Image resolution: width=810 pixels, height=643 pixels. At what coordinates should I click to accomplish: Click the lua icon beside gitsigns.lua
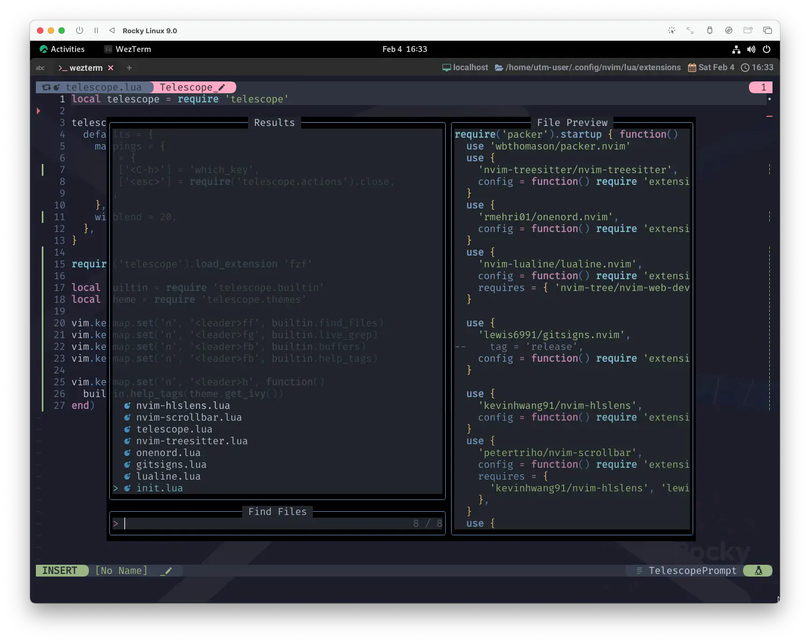[127, 465]
